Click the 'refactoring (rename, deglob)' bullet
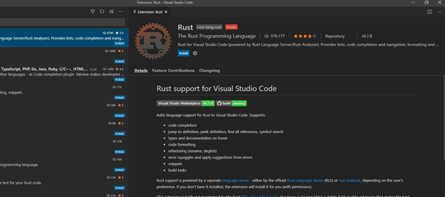Viewport: 445px width, 197px height. point(192,151)
